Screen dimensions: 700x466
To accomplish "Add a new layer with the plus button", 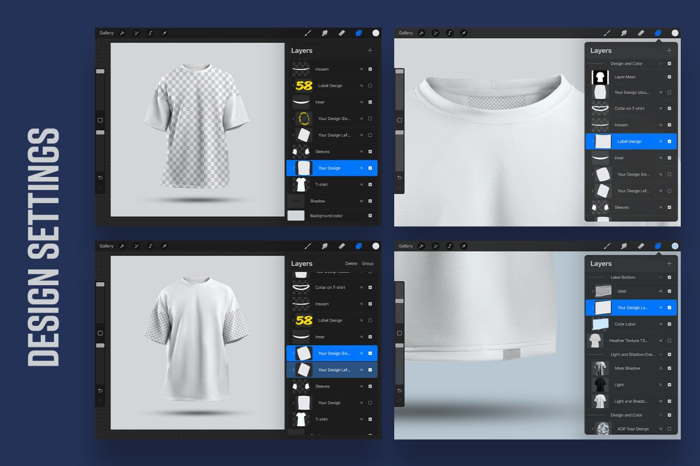I will click(370, 50).
